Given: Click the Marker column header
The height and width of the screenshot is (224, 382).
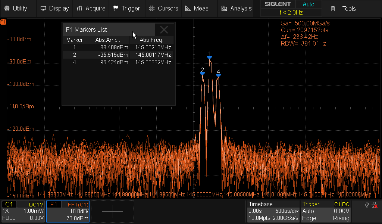Looking at the screenshot, I should [x=75, y=40].
